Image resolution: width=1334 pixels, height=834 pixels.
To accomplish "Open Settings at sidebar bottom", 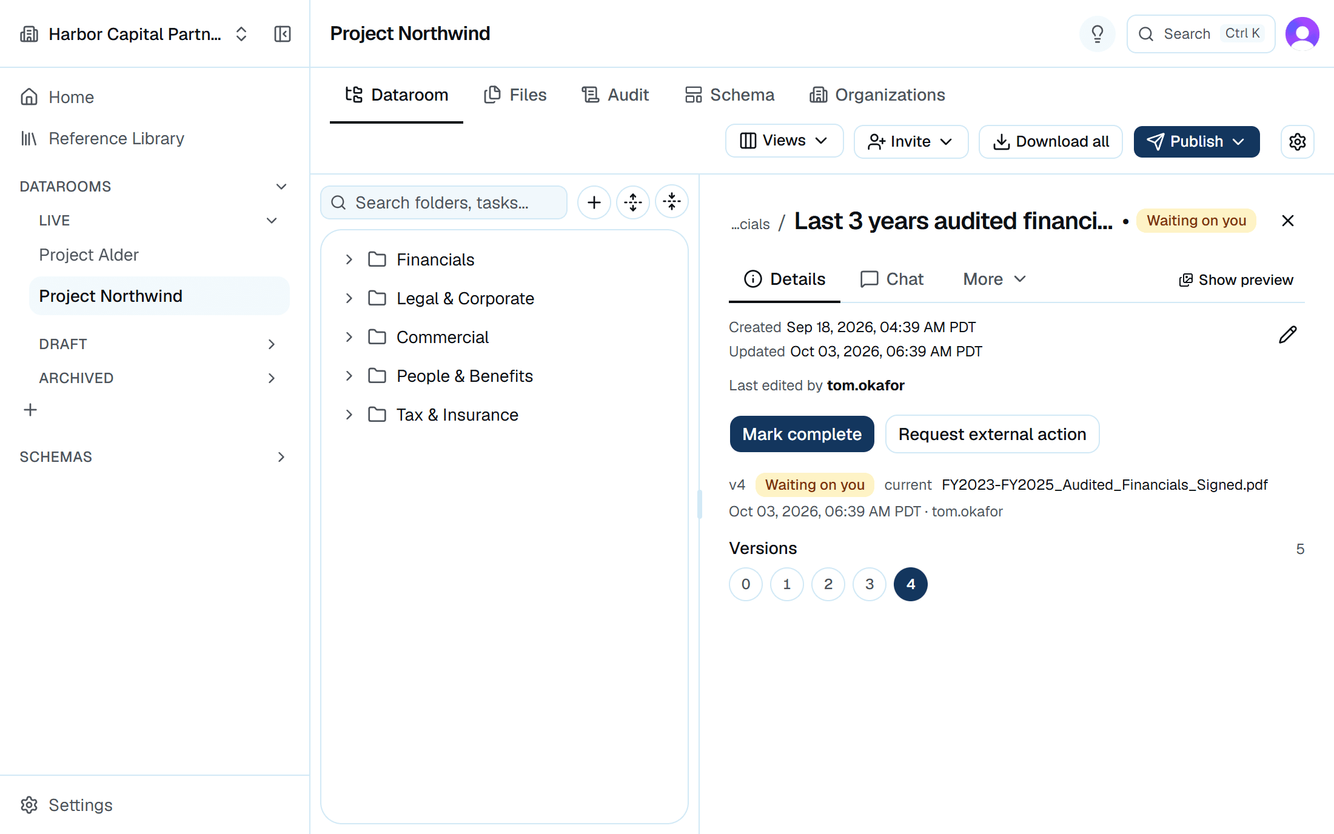I will click(66, 805).
